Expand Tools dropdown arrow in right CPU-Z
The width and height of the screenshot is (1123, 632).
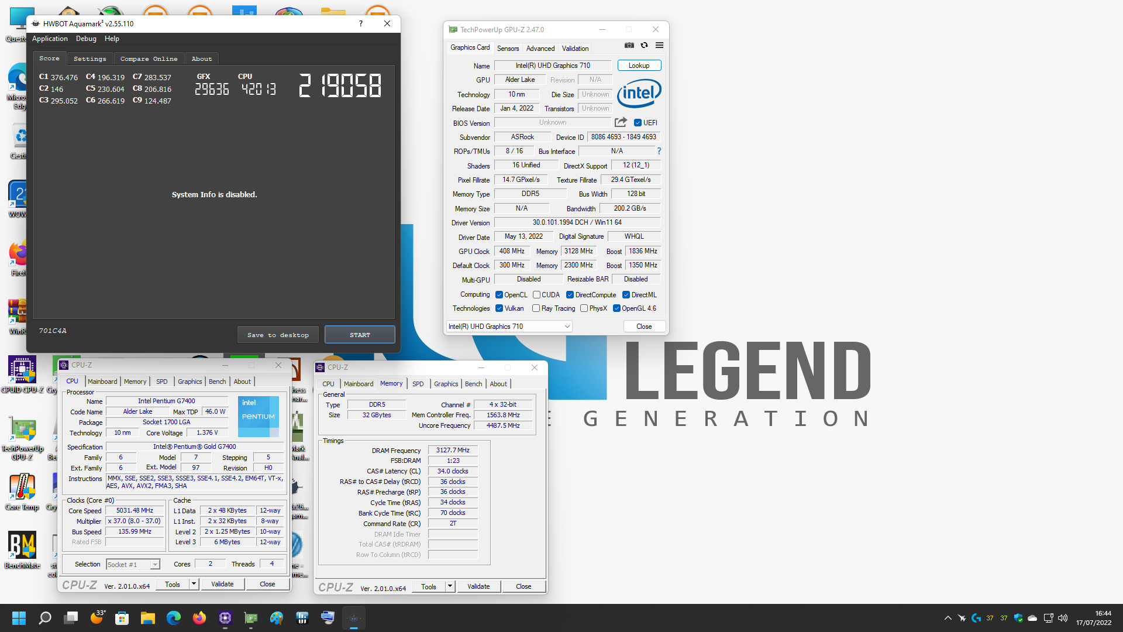450,586
